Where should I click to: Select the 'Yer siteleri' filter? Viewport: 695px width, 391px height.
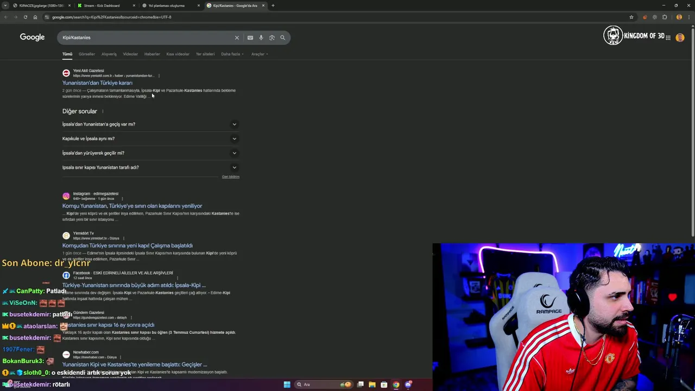tap(205, 54)
